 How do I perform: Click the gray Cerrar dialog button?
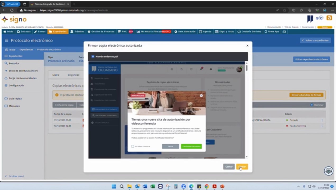pos(229,167)
